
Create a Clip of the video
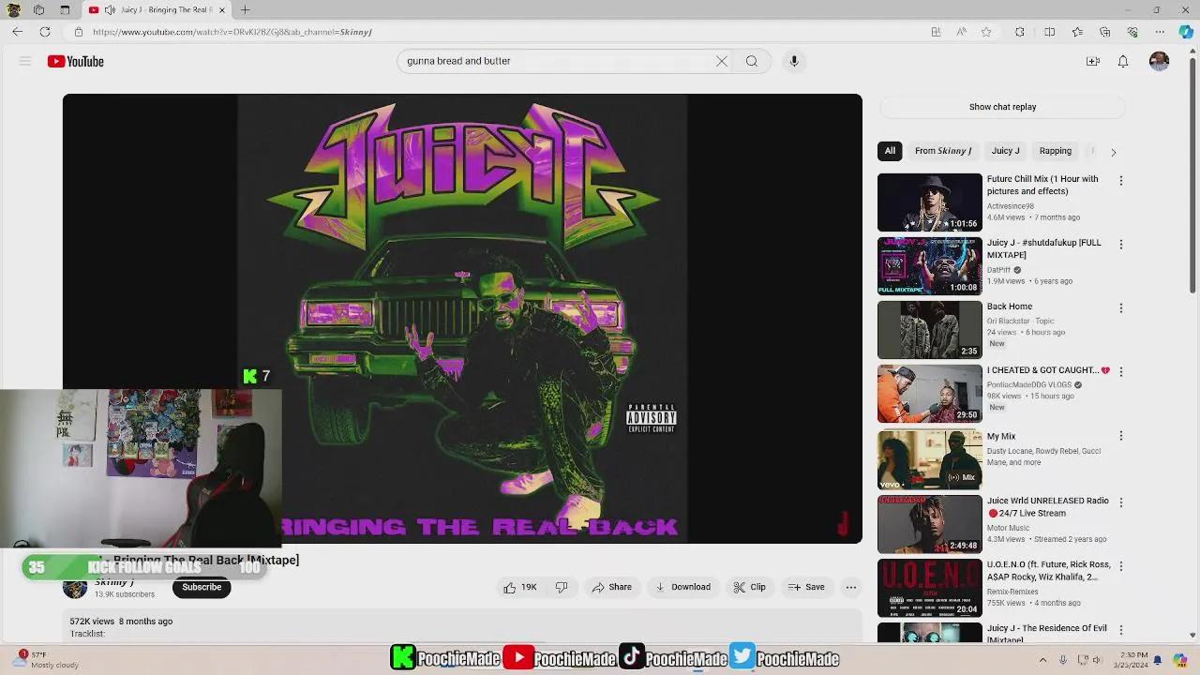coord(750,587)
